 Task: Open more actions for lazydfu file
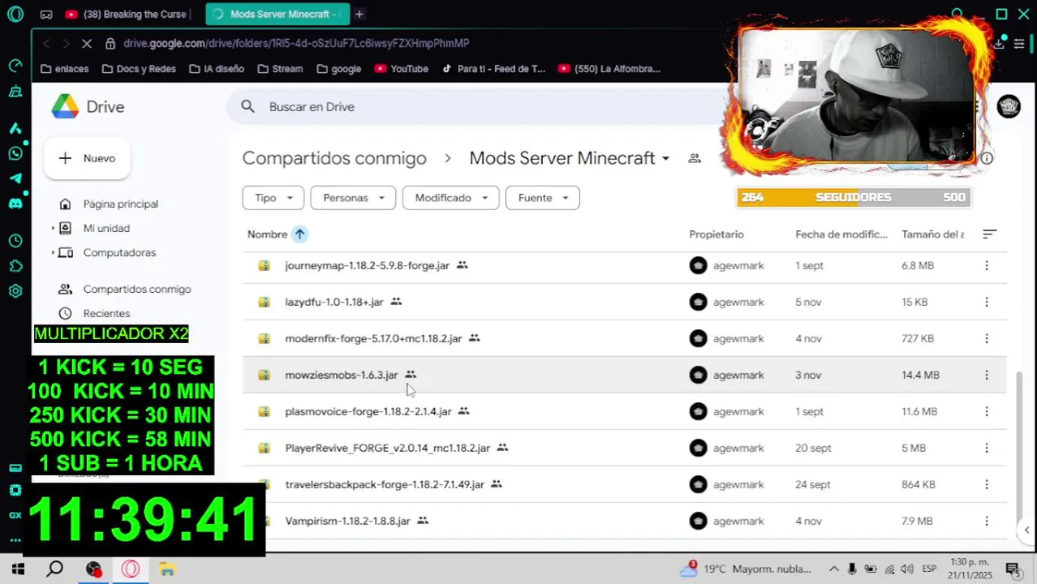pos(987,302)
